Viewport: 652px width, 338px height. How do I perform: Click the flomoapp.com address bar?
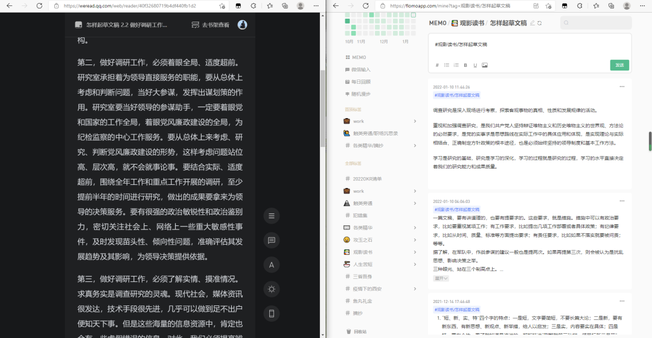[450, 6]
